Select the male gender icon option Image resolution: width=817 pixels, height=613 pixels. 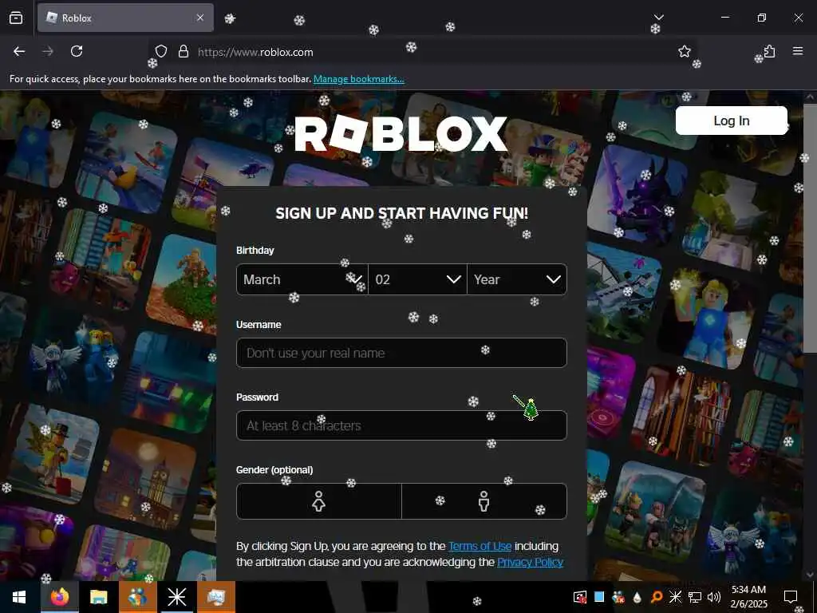[x=484, y=501]
